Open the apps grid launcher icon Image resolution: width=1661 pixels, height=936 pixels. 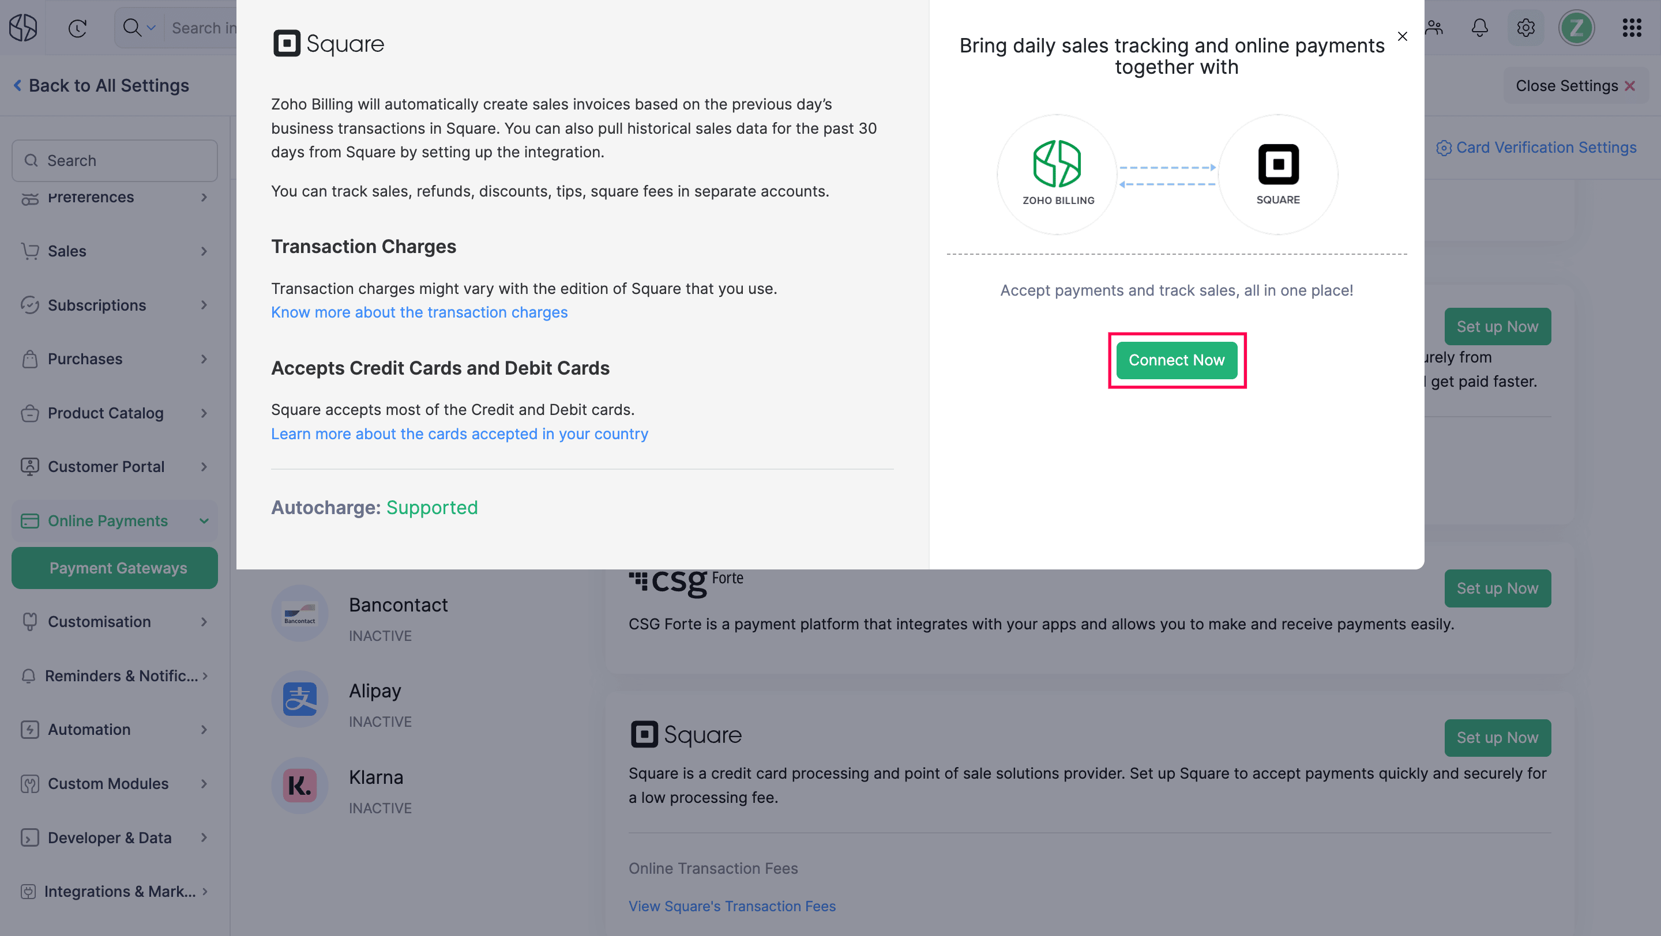[x=1632, y=28]
